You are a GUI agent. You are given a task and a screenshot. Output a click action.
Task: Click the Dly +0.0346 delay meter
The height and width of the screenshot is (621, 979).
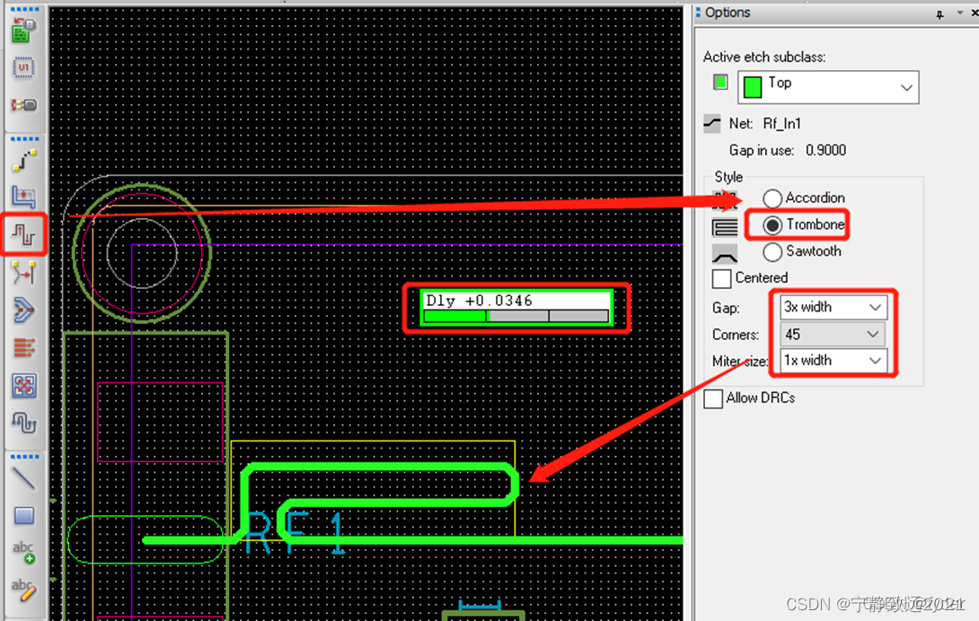516,308
